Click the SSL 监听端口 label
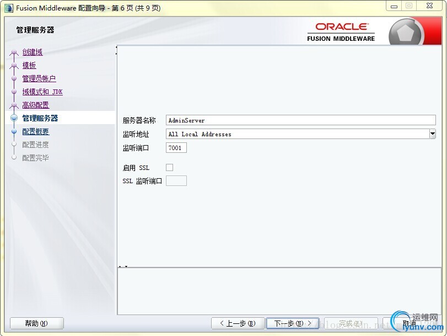Viewport: 447px width, 336px height. click(x=142, y=181)
